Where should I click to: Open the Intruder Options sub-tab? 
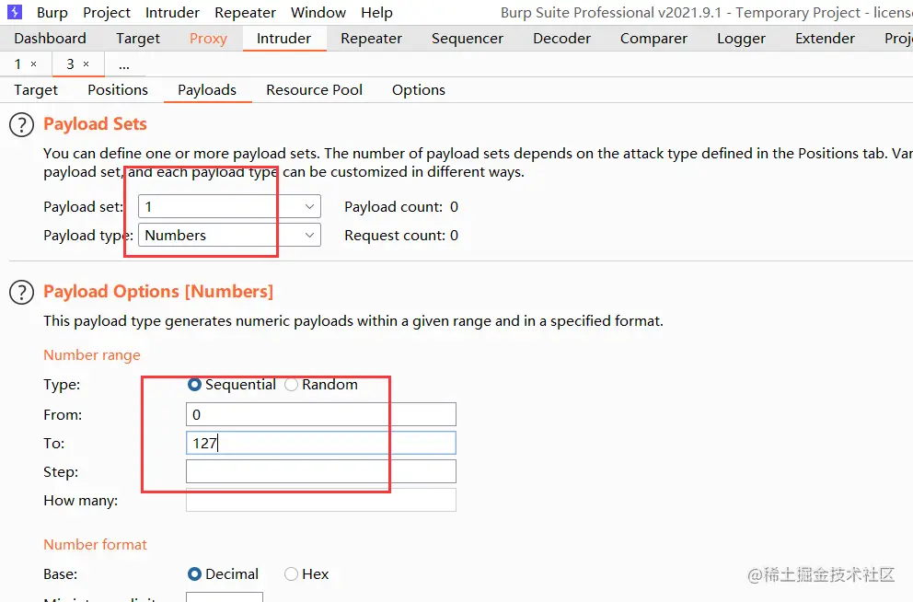click(419, 90)
